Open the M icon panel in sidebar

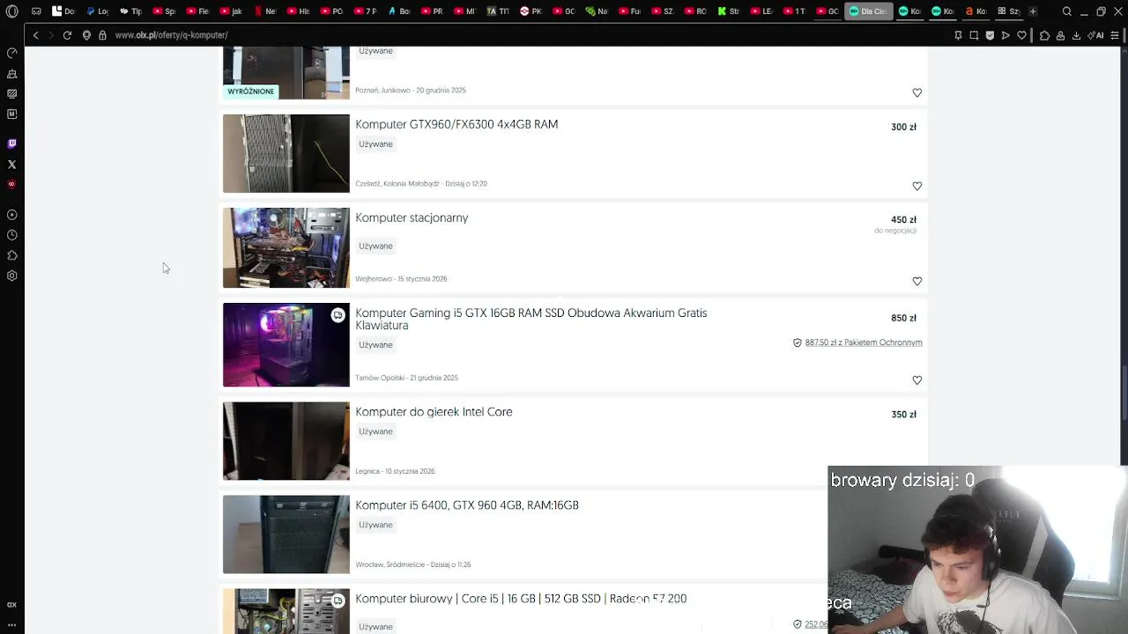[x=11, y=114]
